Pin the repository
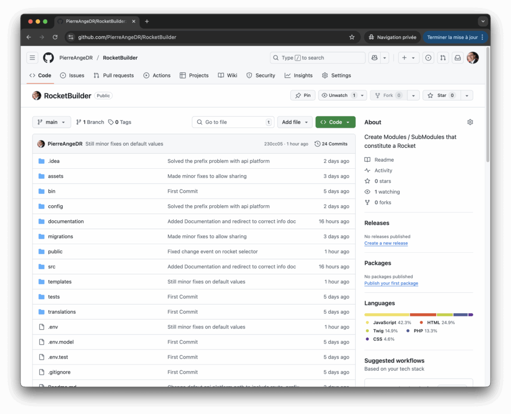 (303, 95)
